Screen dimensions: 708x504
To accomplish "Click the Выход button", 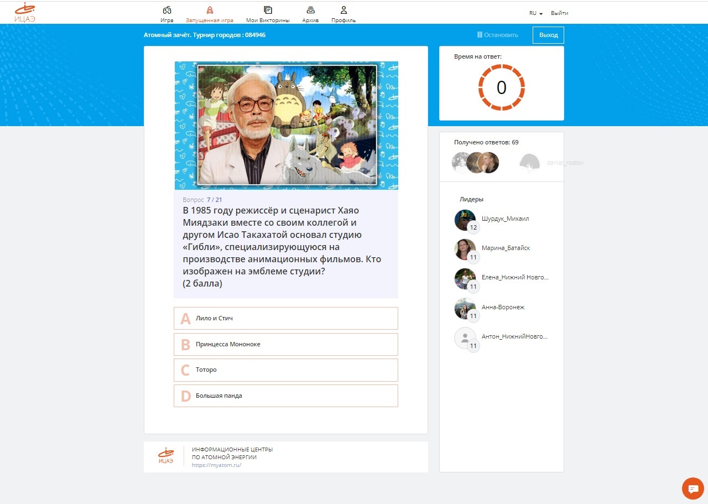I will 548,35.
